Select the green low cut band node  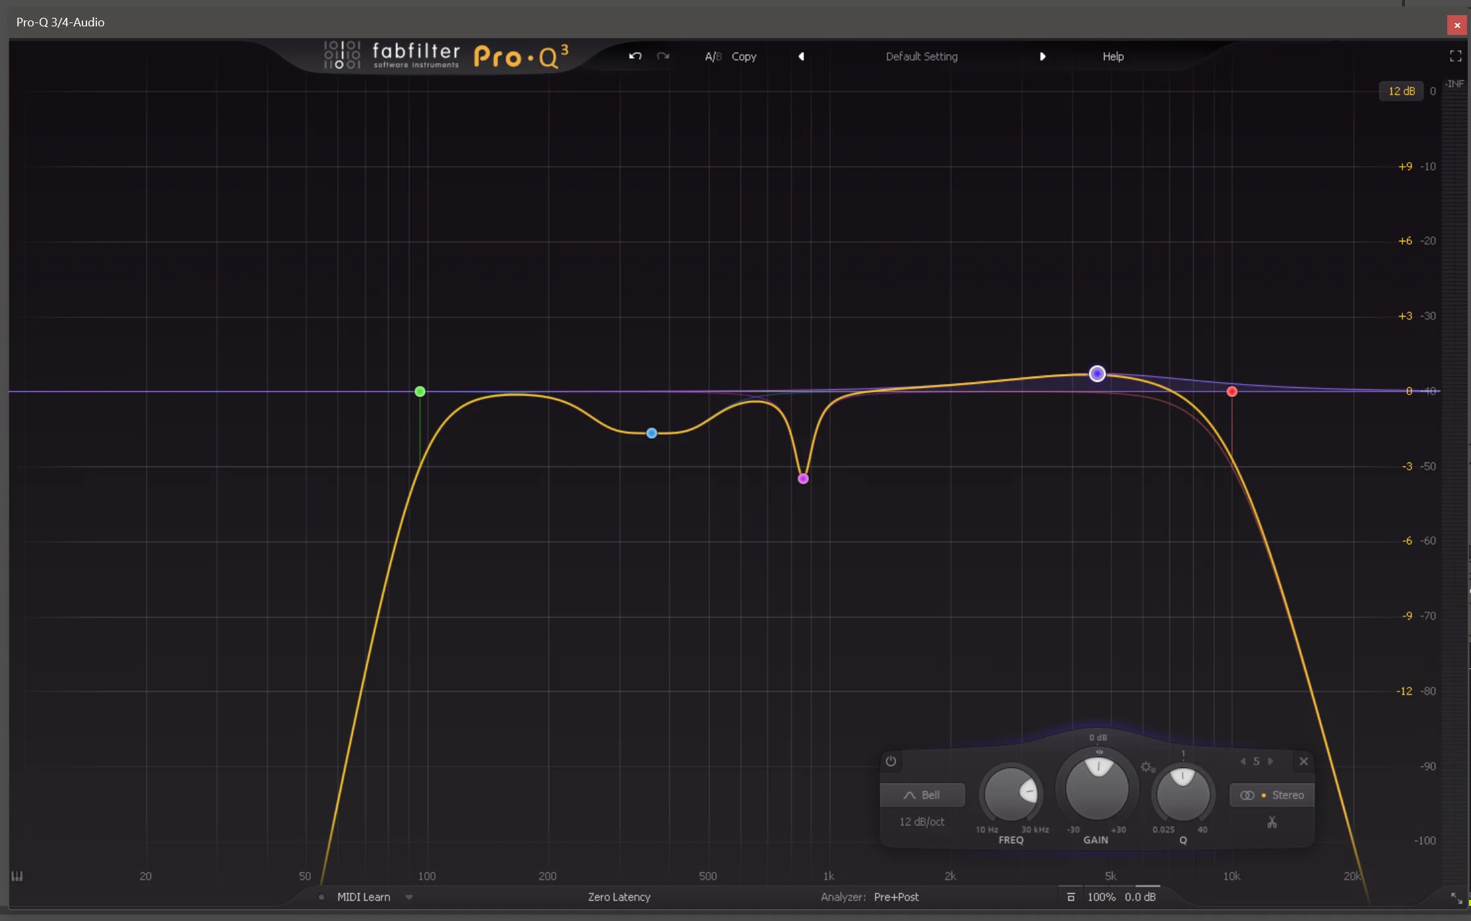pyautogui.click(x=420, y=391)
